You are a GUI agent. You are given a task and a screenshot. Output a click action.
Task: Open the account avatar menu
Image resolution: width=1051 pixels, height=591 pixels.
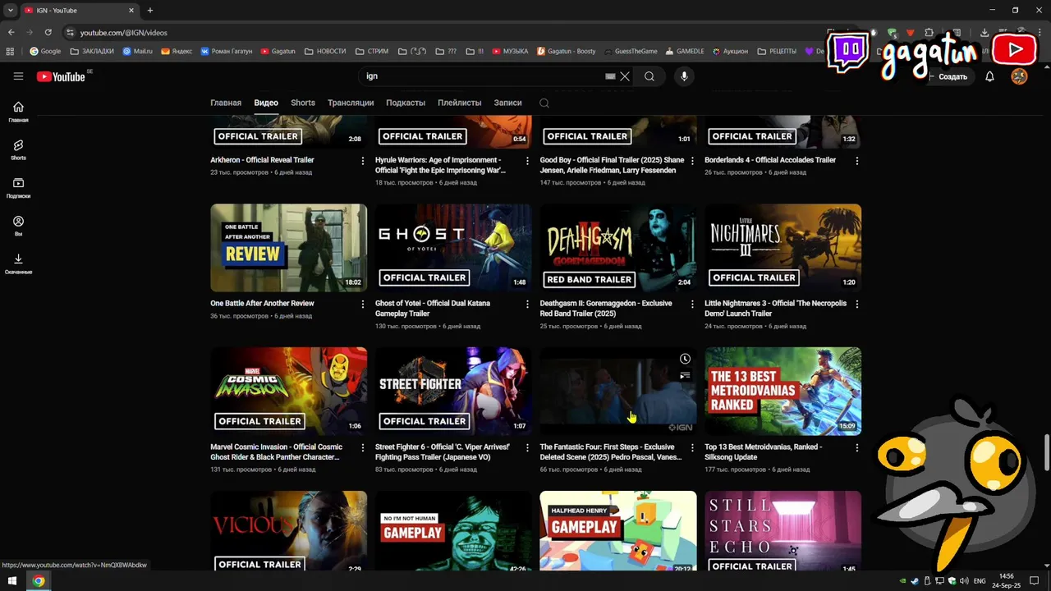coord(1019,76)
